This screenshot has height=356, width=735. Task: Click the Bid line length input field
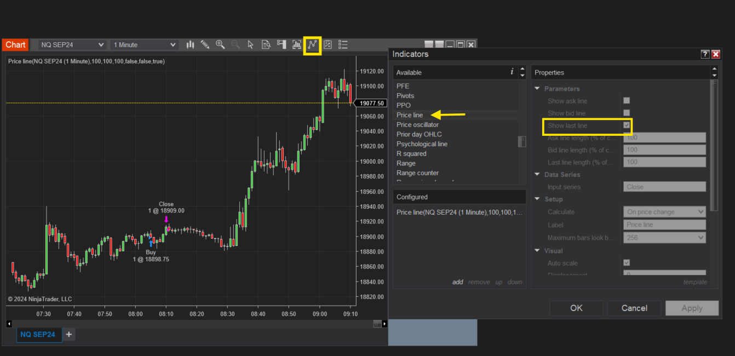pos(665,150)
